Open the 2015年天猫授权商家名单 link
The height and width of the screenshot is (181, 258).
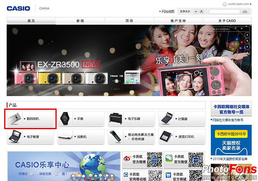pos(230,159)
